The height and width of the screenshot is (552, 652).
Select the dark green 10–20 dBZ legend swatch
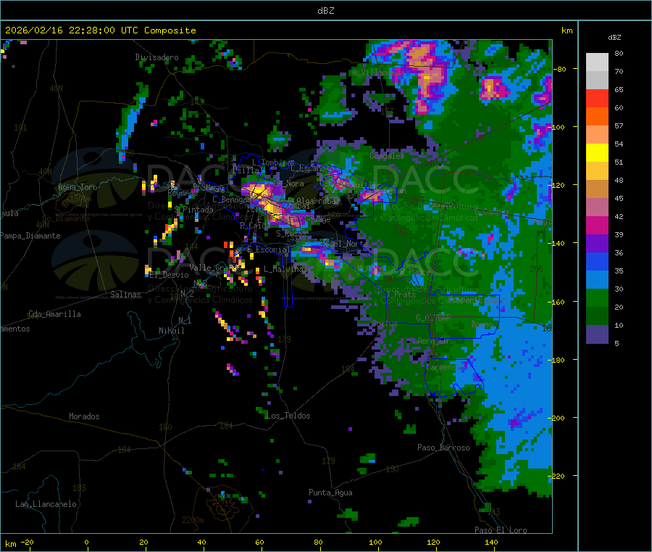click(597, 316)
